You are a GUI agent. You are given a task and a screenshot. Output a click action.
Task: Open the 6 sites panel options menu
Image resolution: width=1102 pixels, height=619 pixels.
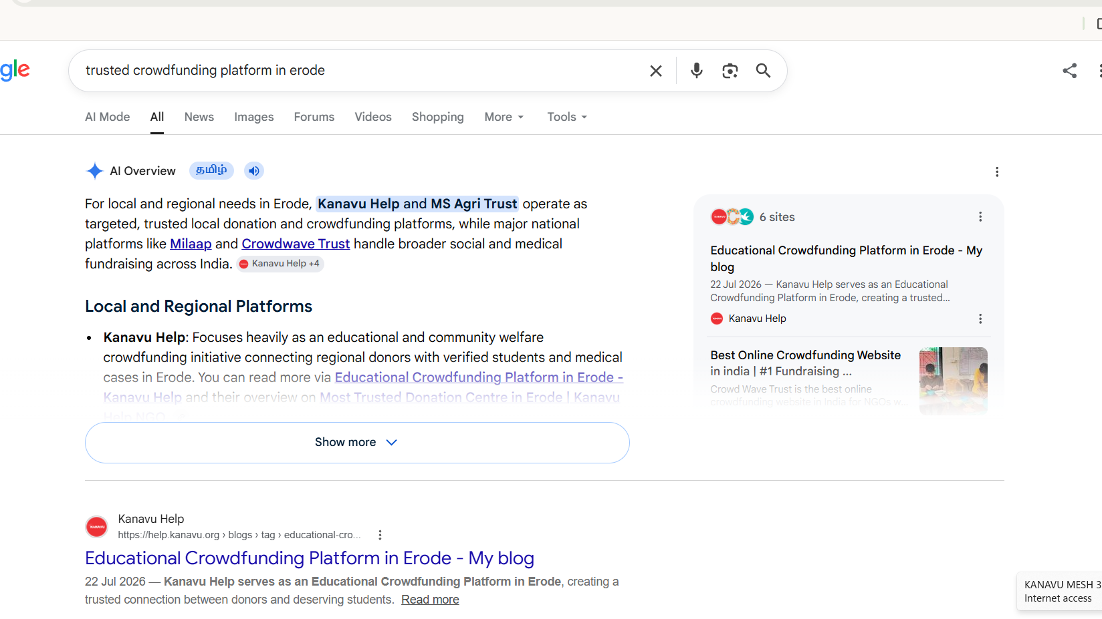coord(980,217)
